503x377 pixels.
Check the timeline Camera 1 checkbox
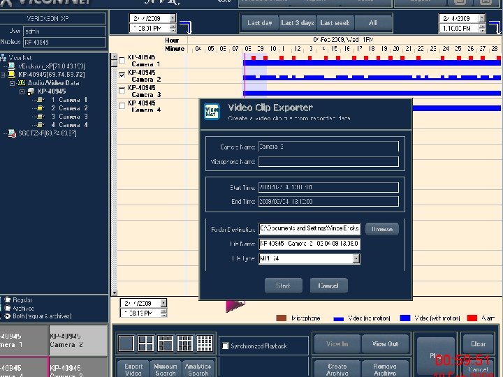click(x=122, y=60)
